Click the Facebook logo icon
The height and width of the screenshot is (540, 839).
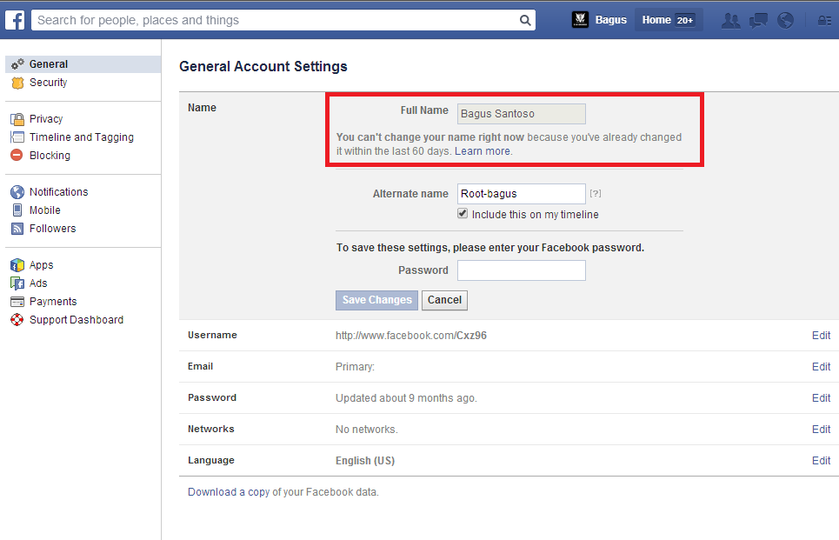(15, 20)
